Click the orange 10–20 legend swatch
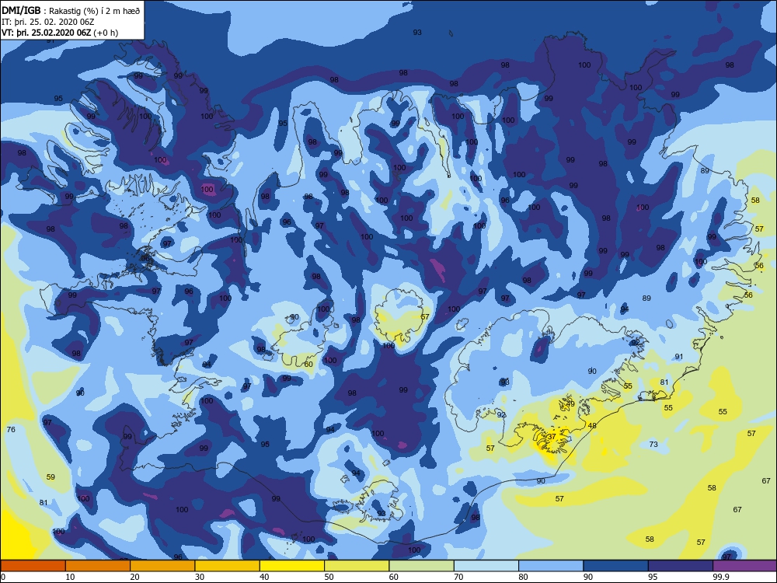 click(x=98, y=566)
